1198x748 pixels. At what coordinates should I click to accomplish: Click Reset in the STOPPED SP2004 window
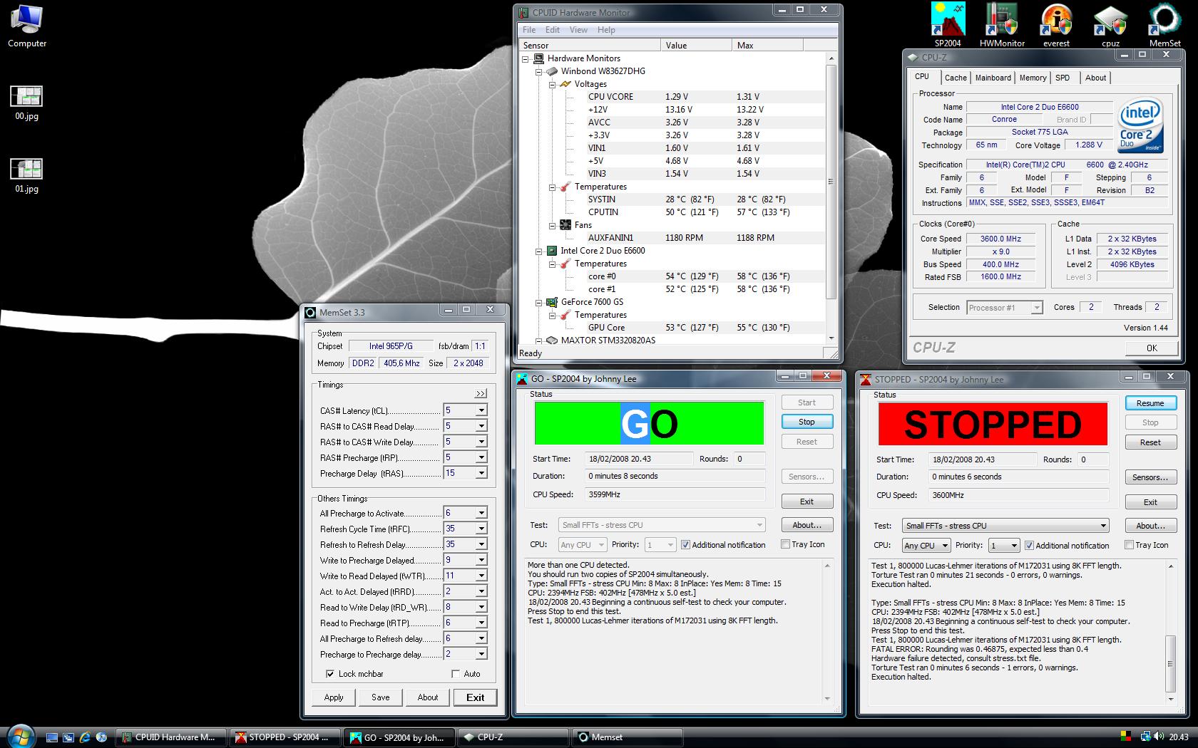[x=1150, y=442]
